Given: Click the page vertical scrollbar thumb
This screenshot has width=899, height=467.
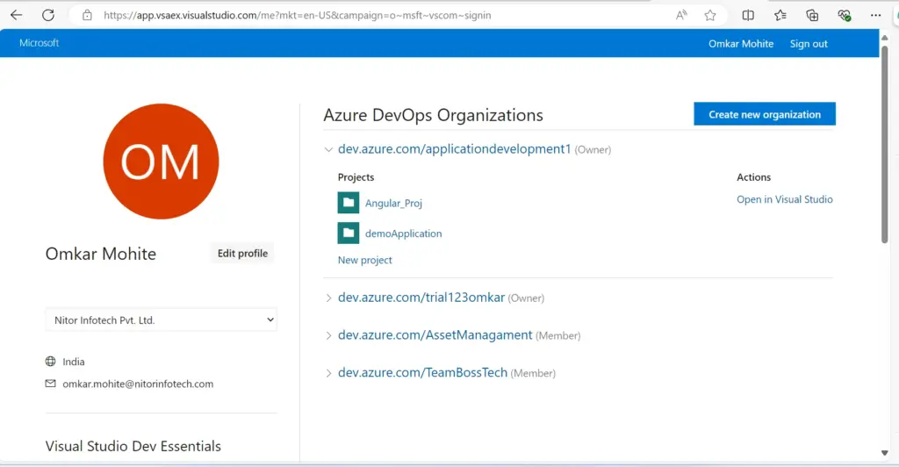Looking at the screenshot, I should 885,143.
